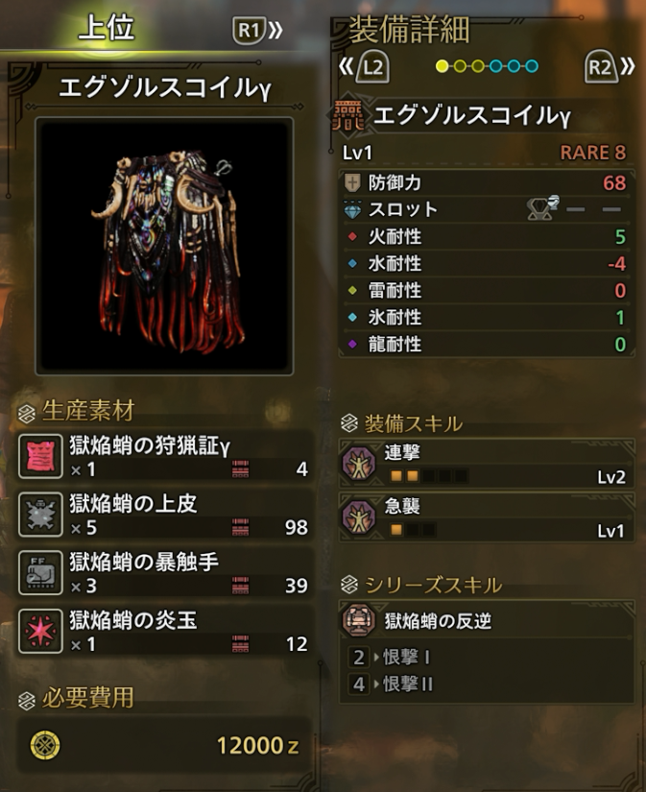The image size is (646, 792).
Task: Select the 獄焔蛸の上皮 hide icon
Action: tap(40, 515)
